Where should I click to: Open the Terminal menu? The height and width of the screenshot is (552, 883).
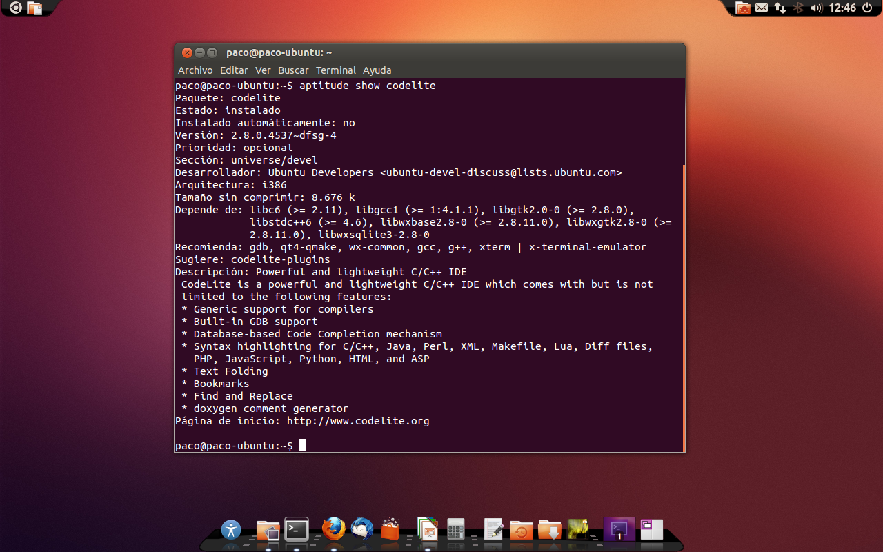[x=336, y=70]
